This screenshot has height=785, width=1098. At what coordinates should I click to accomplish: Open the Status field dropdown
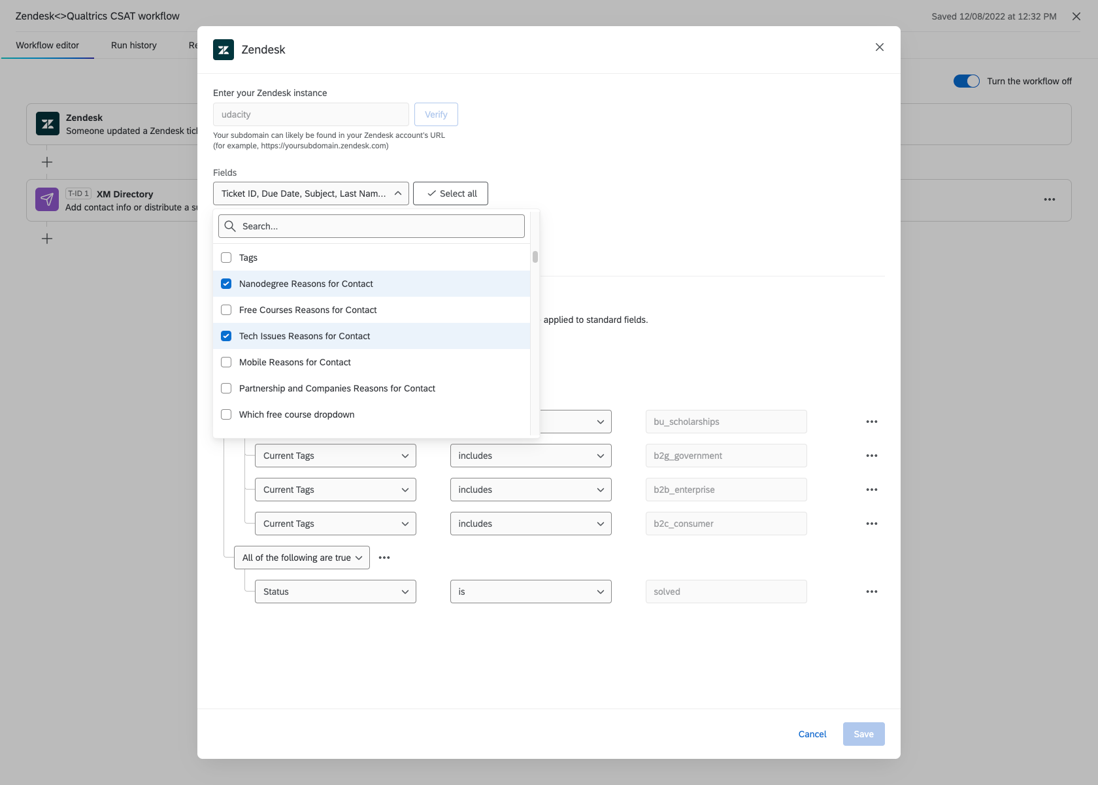click(x=335, y=592)
